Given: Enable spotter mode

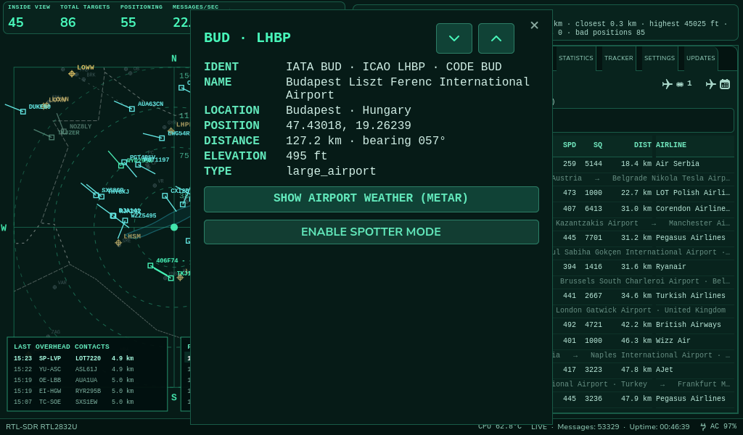Looking at the screenshot, I should tap(371, 232).
